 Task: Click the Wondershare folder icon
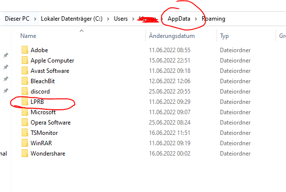click(x=25, y=154)
